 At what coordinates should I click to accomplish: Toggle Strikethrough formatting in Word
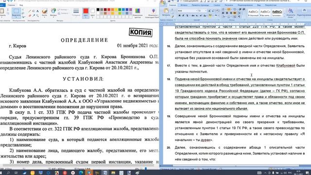pos(192,16)
